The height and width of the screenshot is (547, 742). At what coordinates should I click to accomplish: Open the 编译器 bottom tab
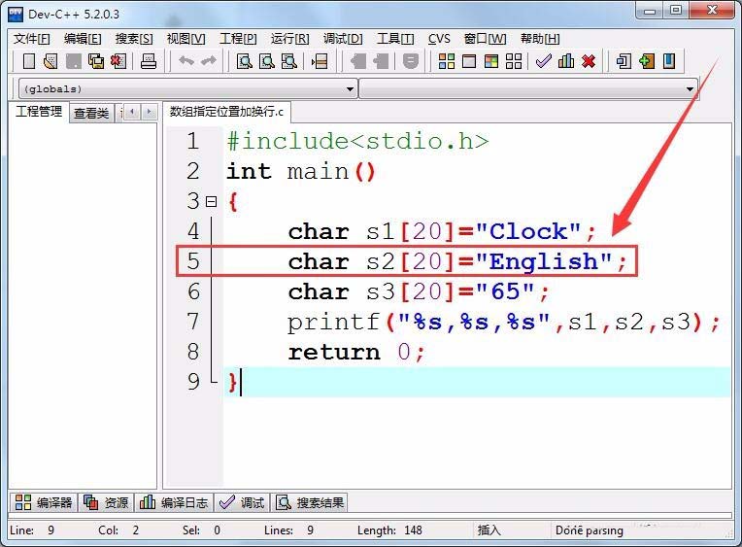43,502
